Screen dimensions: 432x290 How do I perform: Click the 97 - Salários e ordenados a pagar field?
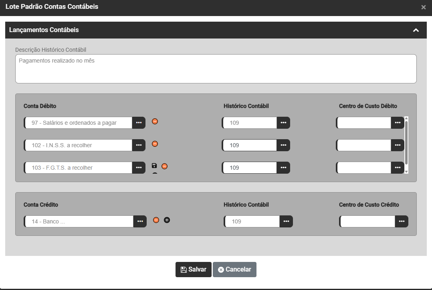point(78,123)
